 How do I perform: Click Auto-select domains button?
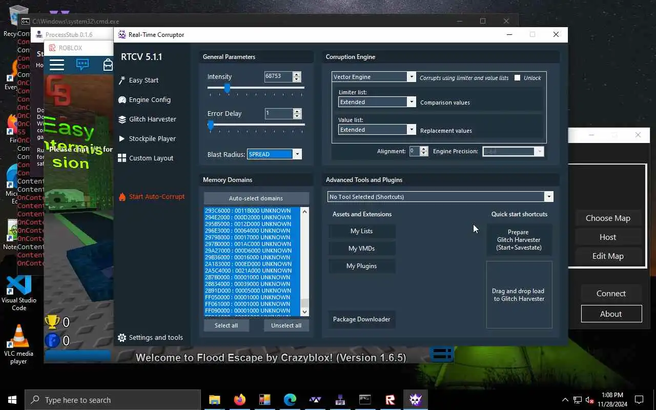[x=256, y=198]
